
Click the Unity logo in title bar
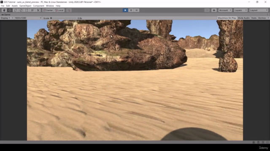pyautogui.click(x=2, y=2)
